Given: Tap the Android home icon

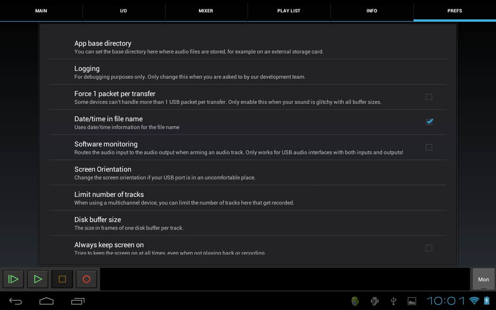Looking at the screenshot, I should (46, 301).
